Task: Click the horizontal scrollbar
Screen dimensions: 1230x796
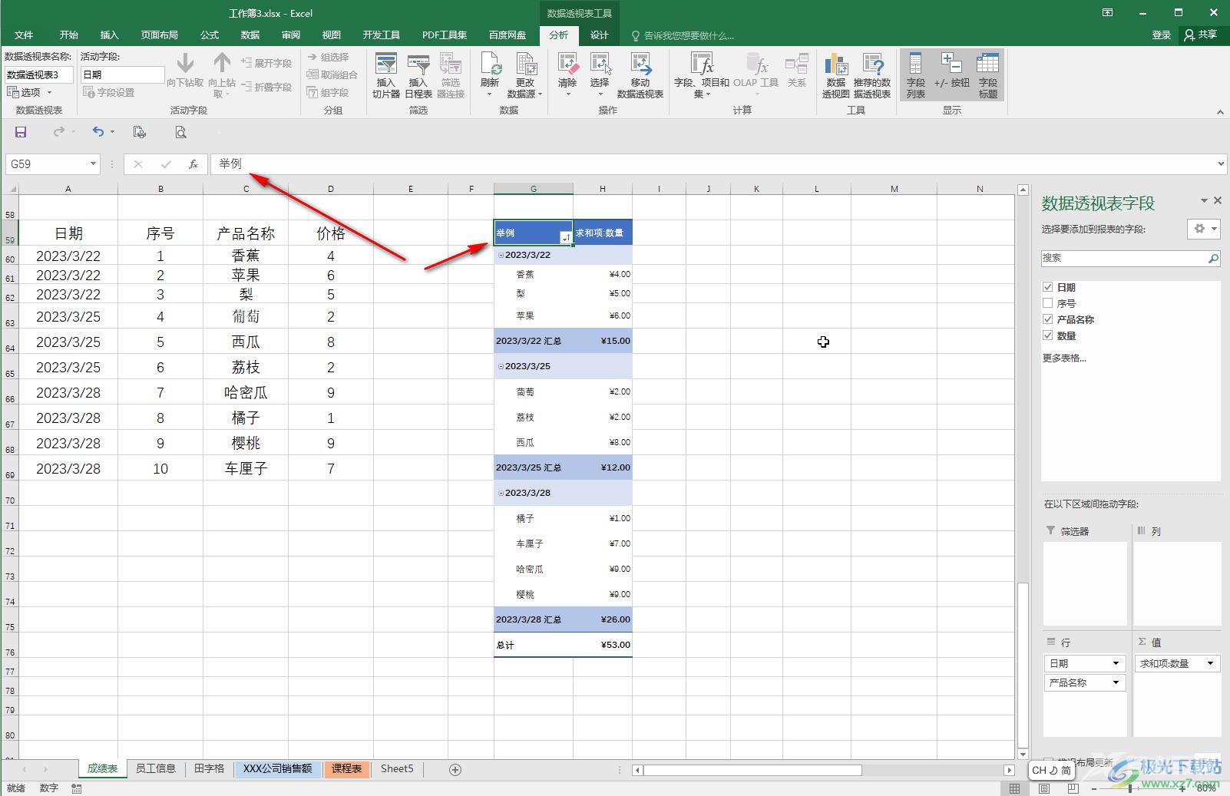Action: [x=752, y=770]
